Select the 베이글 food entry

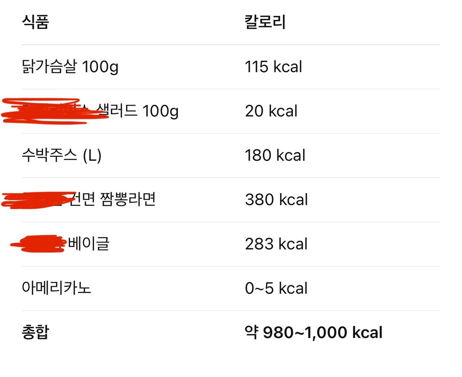(x=88, y=244)
